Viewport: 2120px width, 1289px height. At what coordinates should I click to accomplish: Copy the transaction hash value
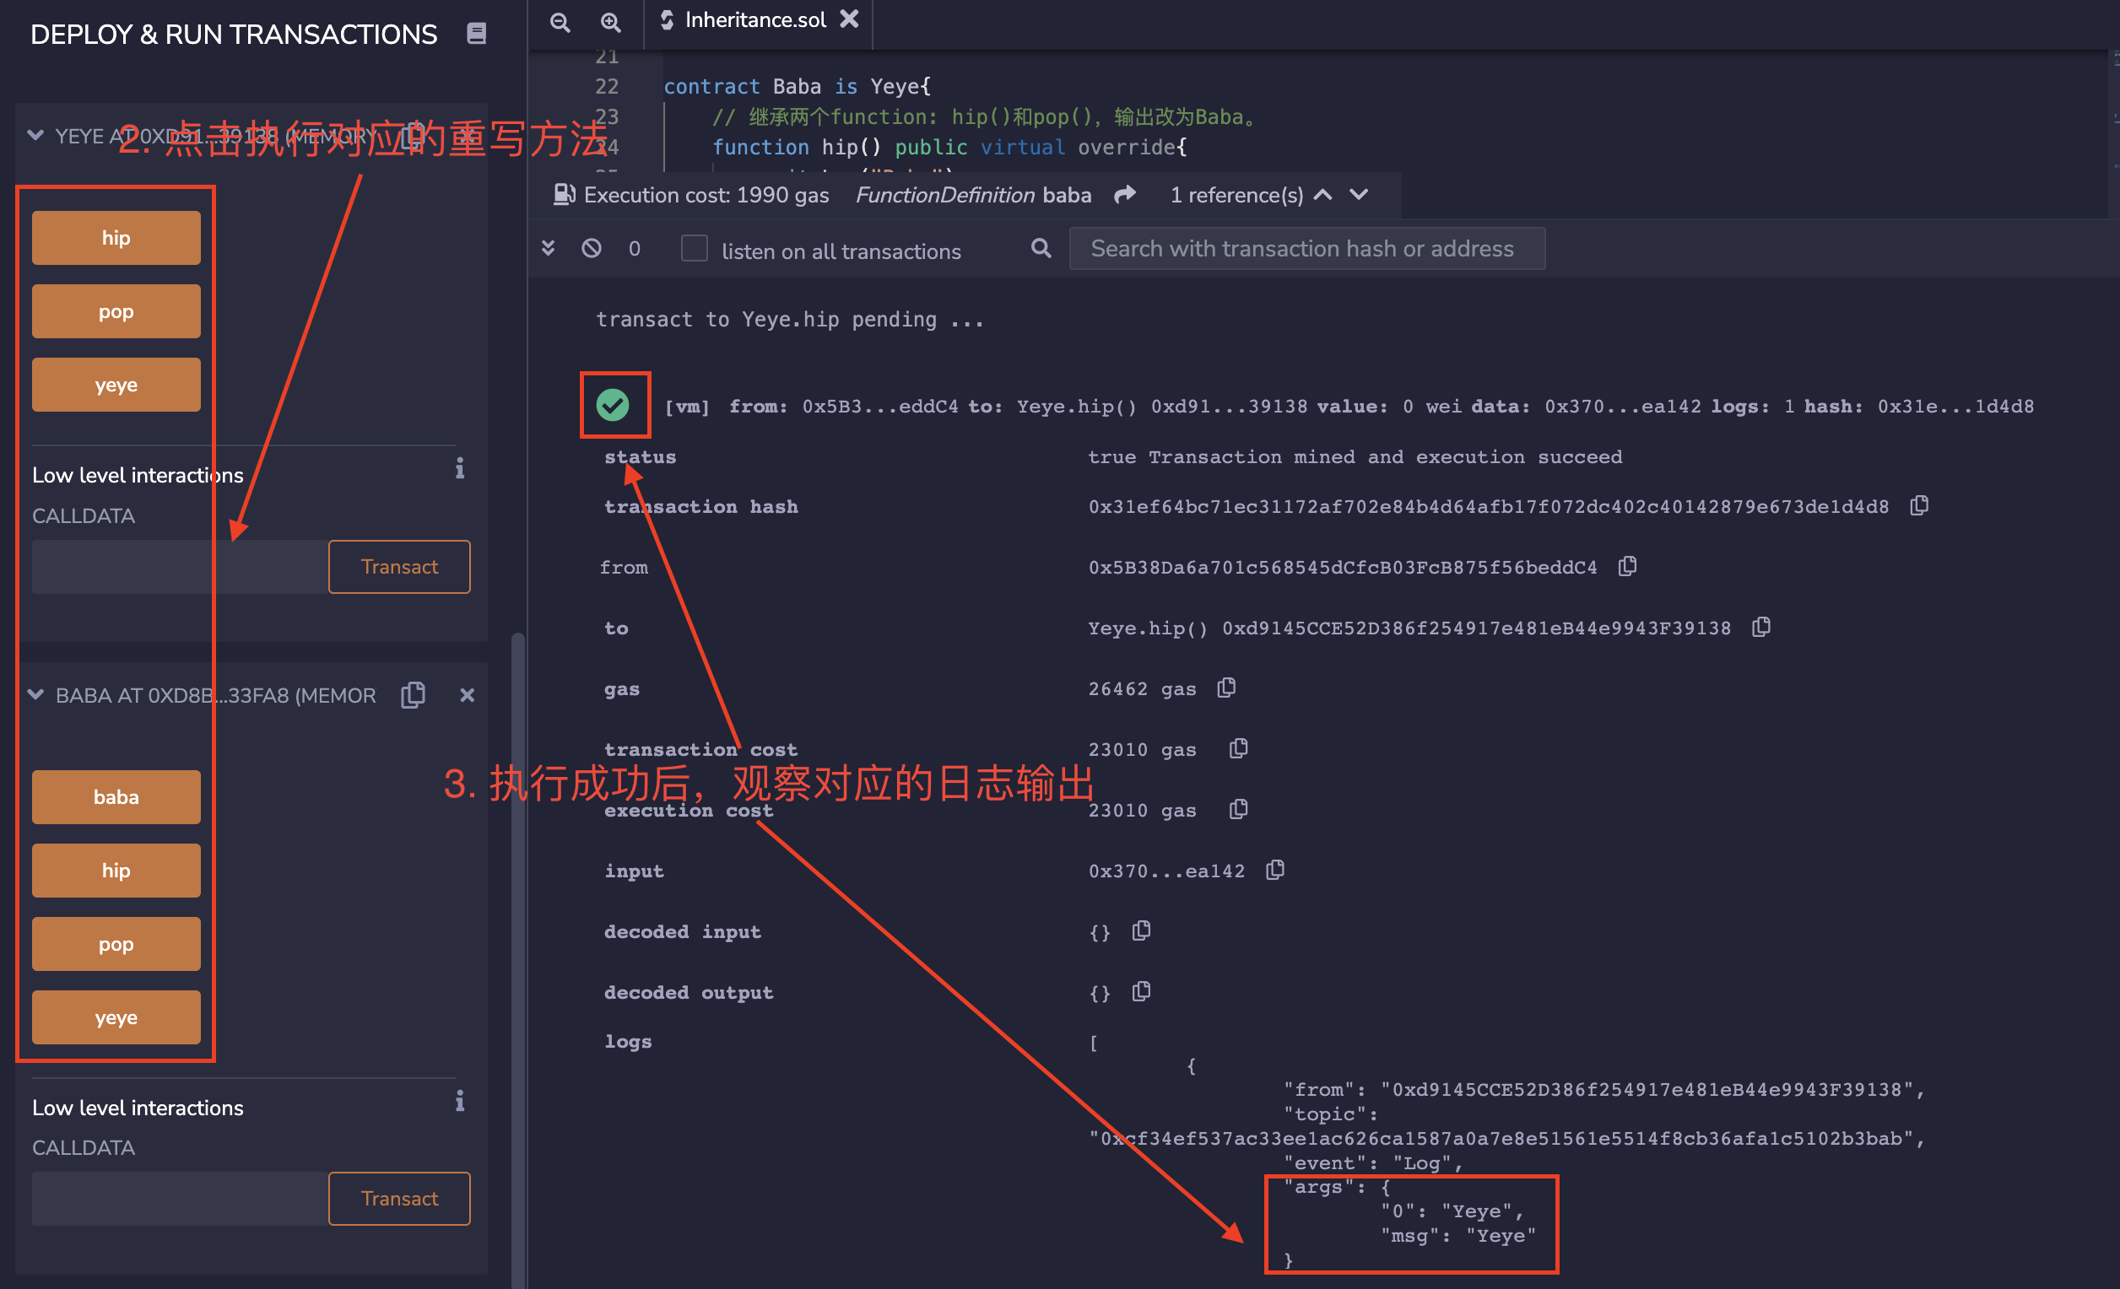1919,505
